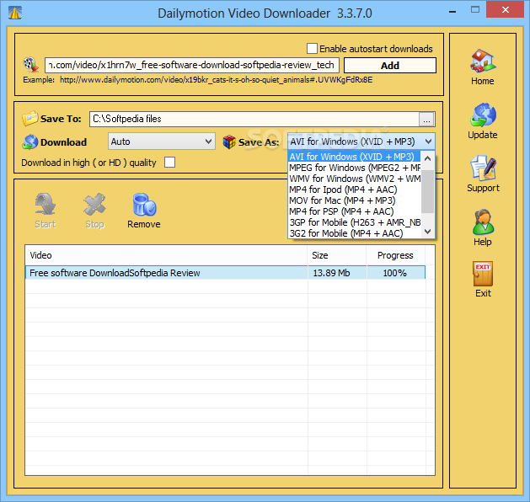The width and height of the screenshot is (530, 502).
Task: Click the example dailymotion URL text
Action: click(x=217, y=80)
